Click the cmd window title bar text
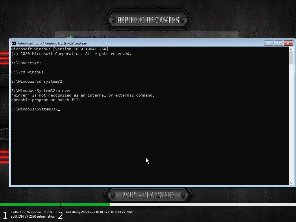The height and width of the screenshot is (222, 296). coord(52,43)
